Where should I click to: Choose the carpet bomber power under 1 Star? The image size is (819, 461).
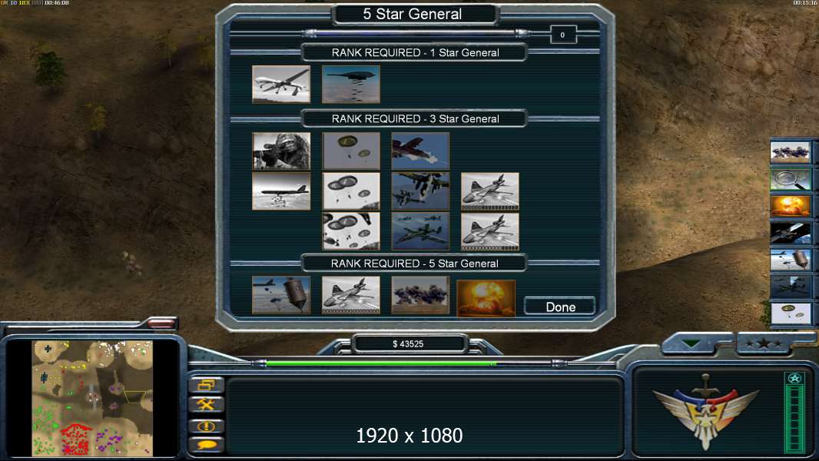[x=351, y=84]
